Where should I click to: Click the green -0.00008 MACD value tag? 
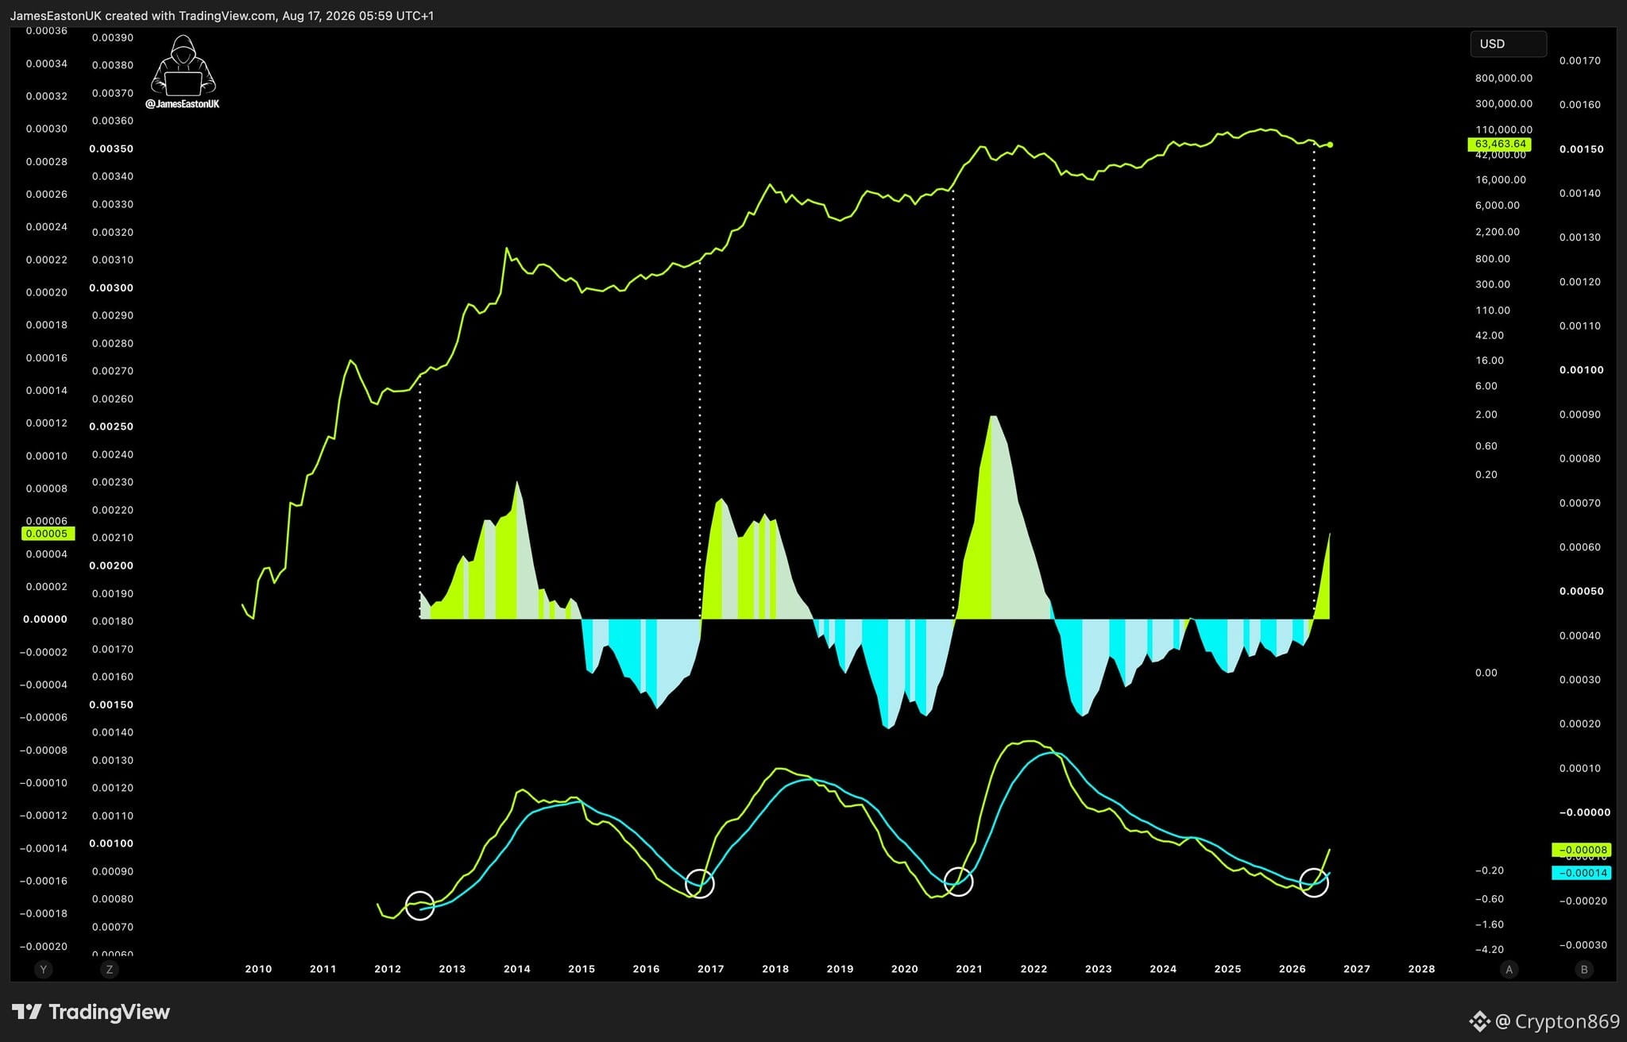click(x=1582, y=850)
